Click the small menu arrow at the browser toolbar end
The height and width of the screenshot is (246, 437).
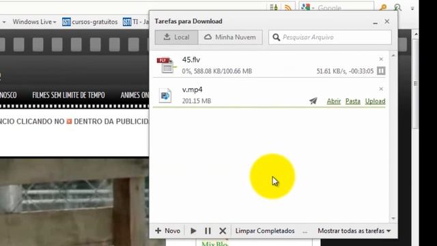412,8
